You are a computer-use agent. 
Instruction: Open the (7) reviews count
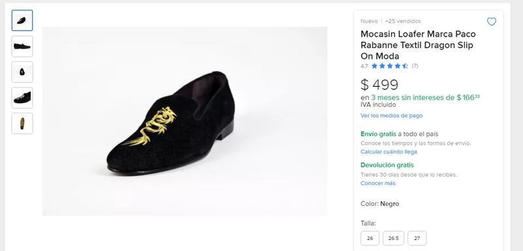415,66
